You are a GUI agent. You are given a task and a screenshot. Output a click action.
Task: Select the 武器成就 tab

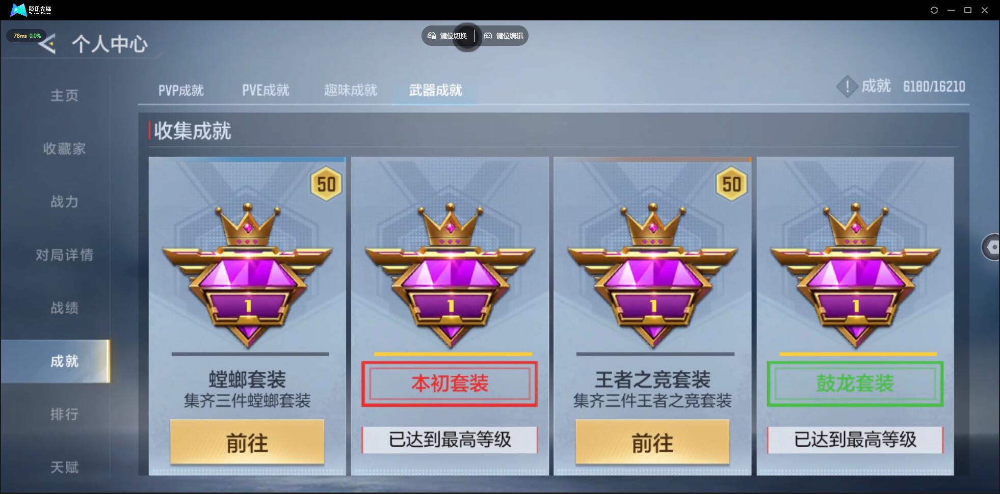tap(435, 91)
